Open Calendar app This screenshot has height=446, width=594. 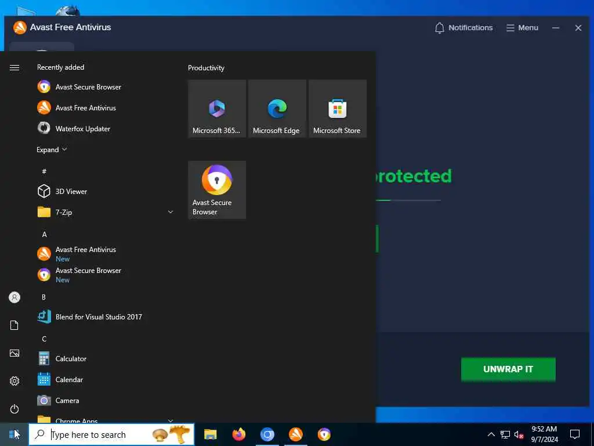point(106,379)
